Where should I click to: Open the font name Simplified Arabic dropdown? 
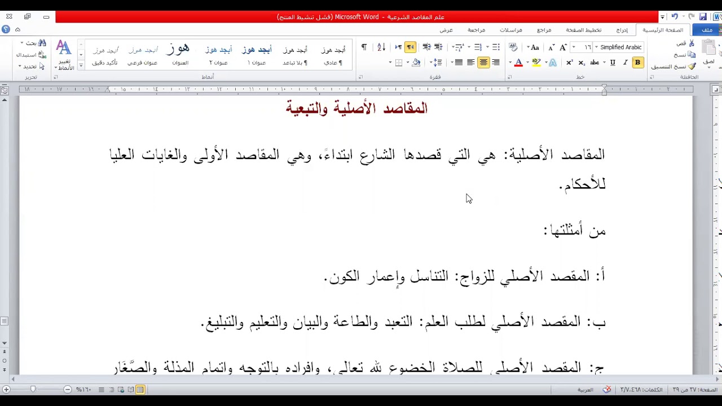596,47
